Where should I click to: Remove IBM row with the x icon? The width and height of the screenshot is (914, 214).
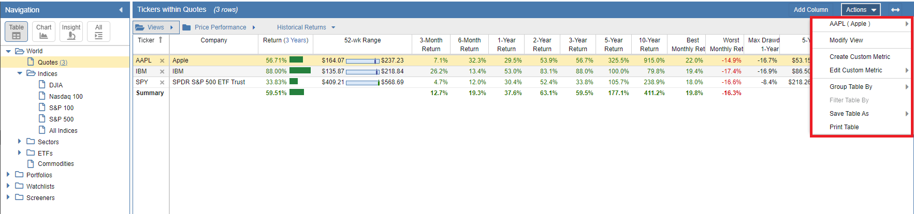162,71
